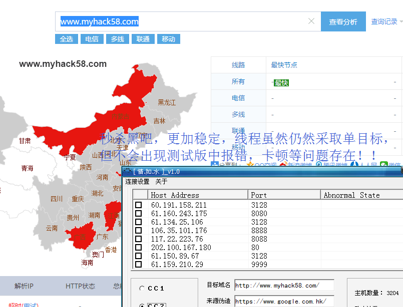Tick the checkbox for host 61.160.243.175

pos(138,214)
